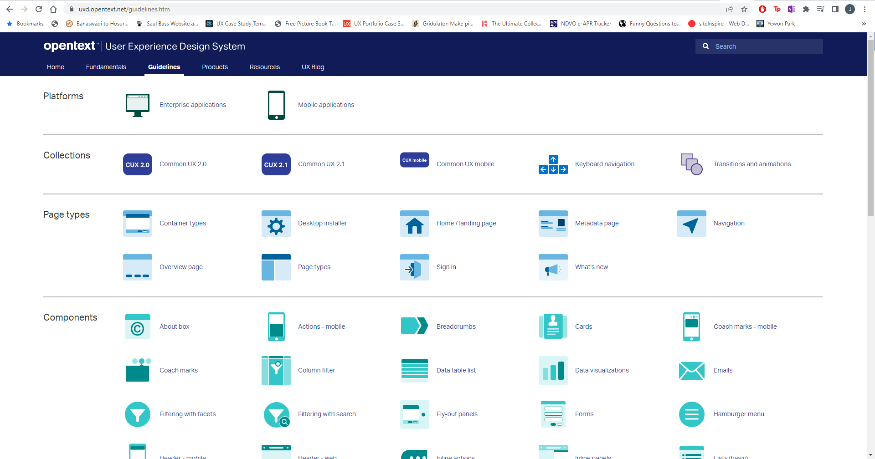
Task: Open the NDVO e-APR Tracker bookmark
Action: [x=581, y=24]
